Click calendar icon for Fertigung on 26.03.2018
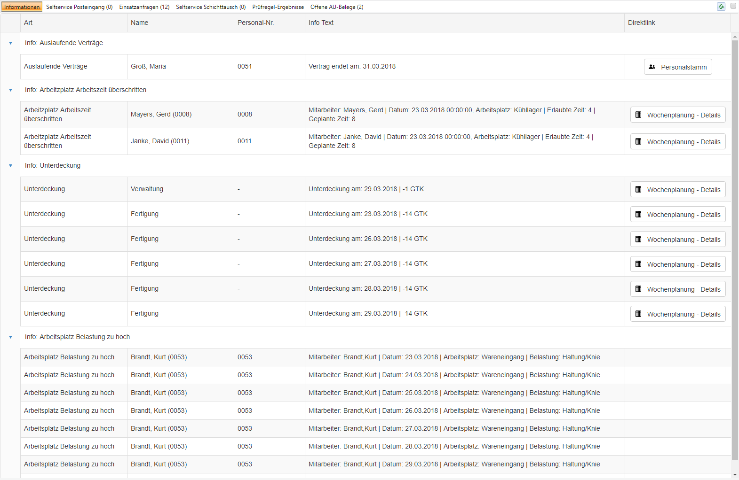Image resolution: width=739 pixels, height=480 pixels. tap(638, 239)
